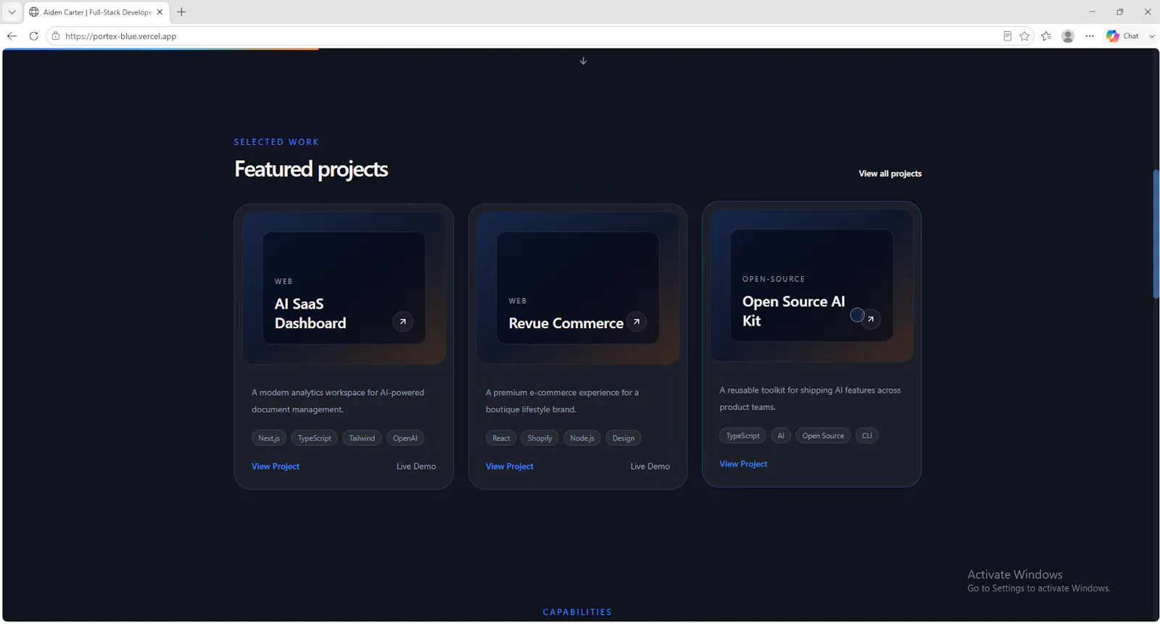The height and width of the screenshot is (624, 1160).
Task: Open the Open Source AI Kit arrow icon
Action: point(871,319)
